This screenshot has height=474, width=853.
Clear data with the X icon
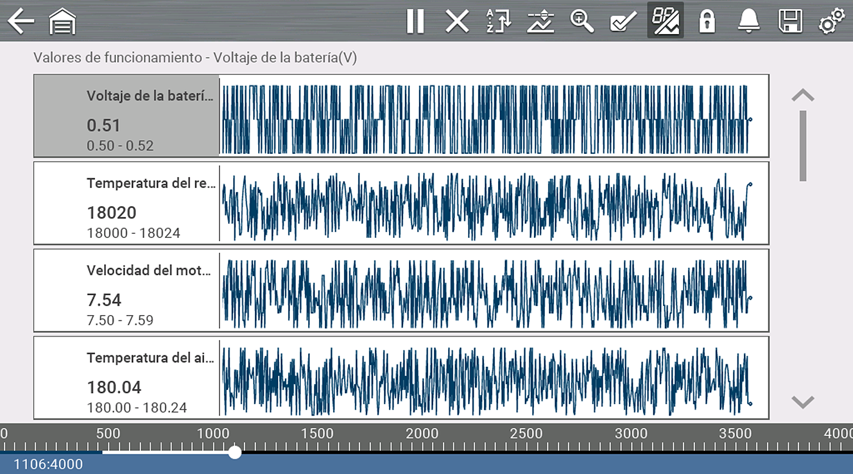457,22
